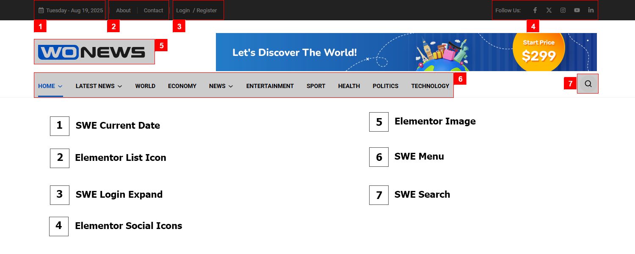The image size is (635, 254).
Task: Select Technology in the navigation menu
Action: tap(430, 86)
